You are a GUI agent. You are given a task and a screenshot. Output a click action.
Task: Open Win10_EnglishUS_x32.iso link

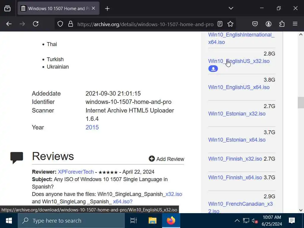pos(239,61)
